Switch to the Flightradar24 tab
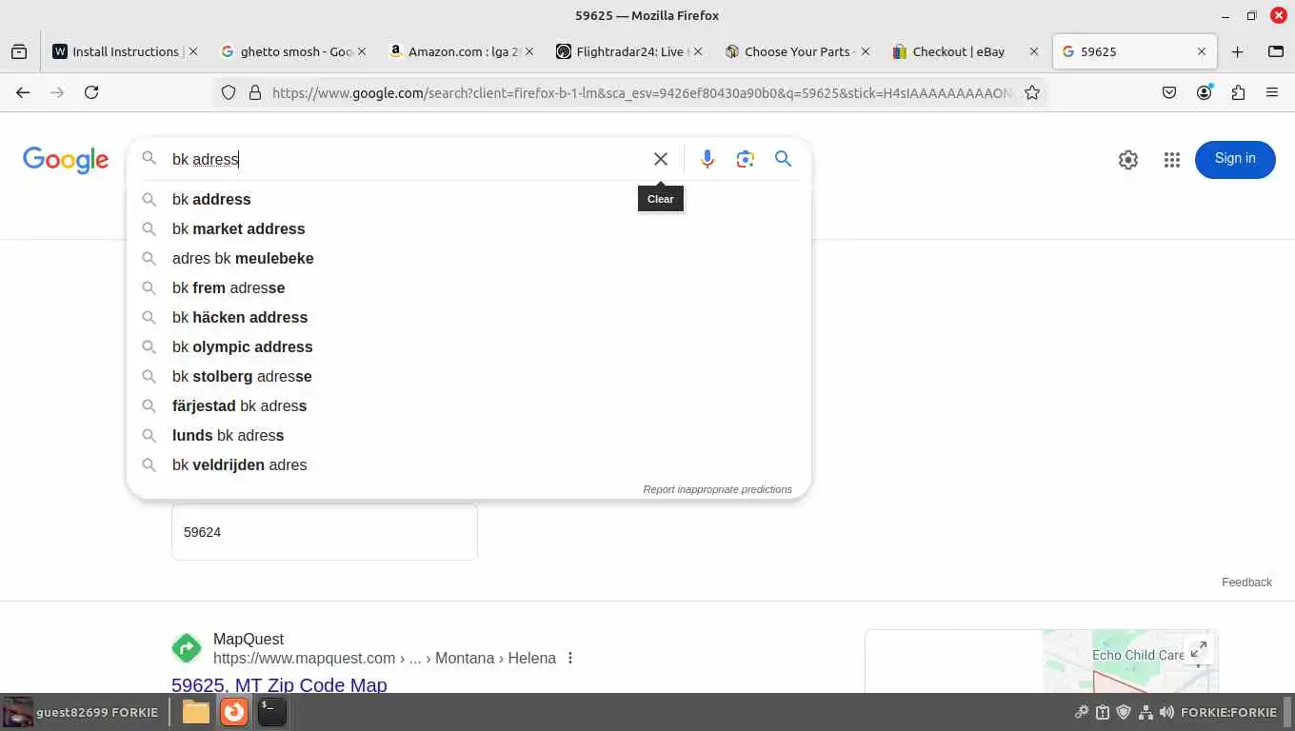The image size is (1295, 731). pyautogui.click(x=630, y=51)
